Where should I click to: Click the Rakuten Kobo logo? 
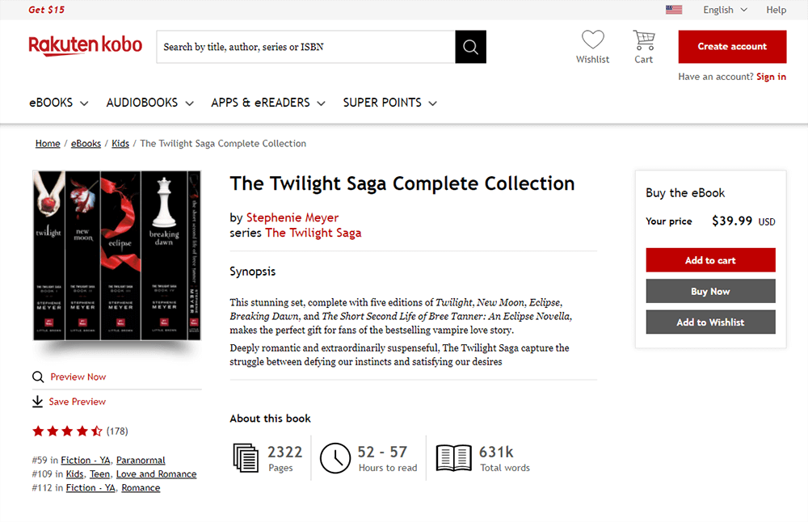click(85, 45)
